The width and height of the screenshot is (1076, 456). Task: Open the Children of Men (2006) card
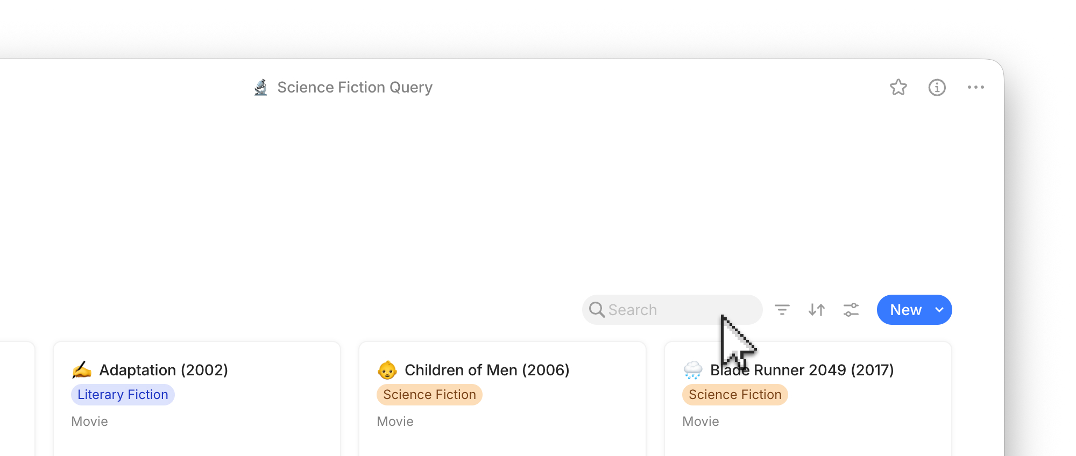click(x=502, y=398)
